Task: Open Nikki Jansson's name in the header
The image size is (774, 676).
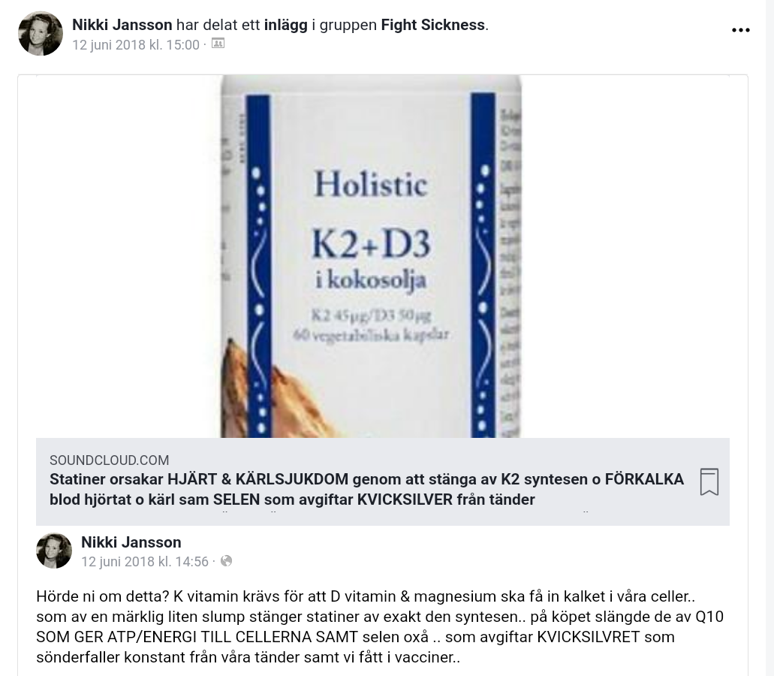Action: click(122, 25)
